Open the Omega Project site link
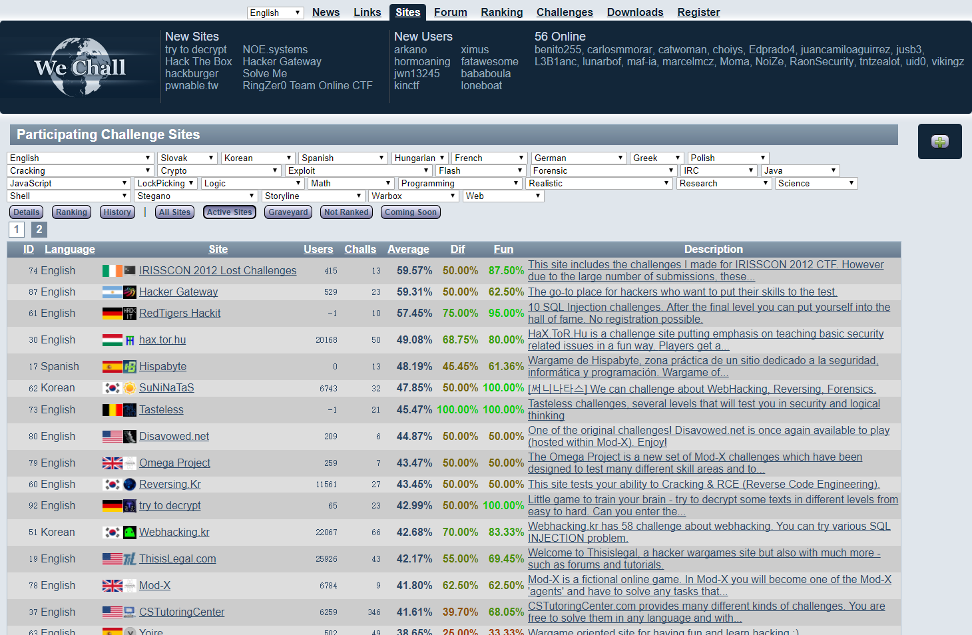Viewport: 972px width, 635px height. click(x=174, y=463)
